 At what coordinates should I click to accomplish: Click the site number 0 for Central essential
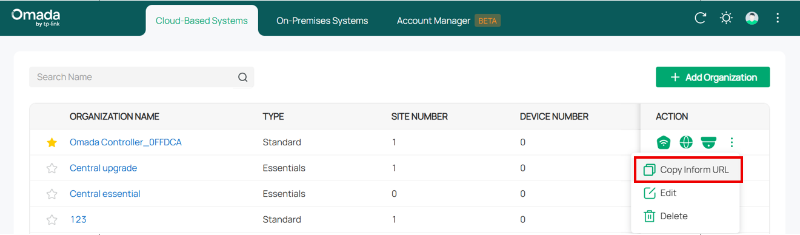tap(394, 194)
